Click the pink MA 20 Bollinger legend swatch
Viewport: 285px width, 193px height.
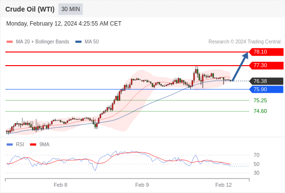[x=10, y=42]
